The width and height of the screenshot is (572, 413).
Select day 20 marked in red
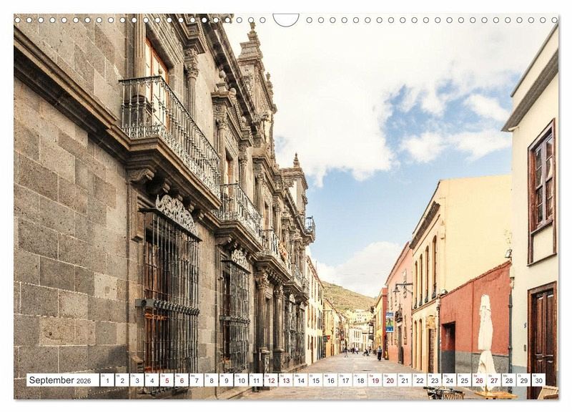pos(390,380)
